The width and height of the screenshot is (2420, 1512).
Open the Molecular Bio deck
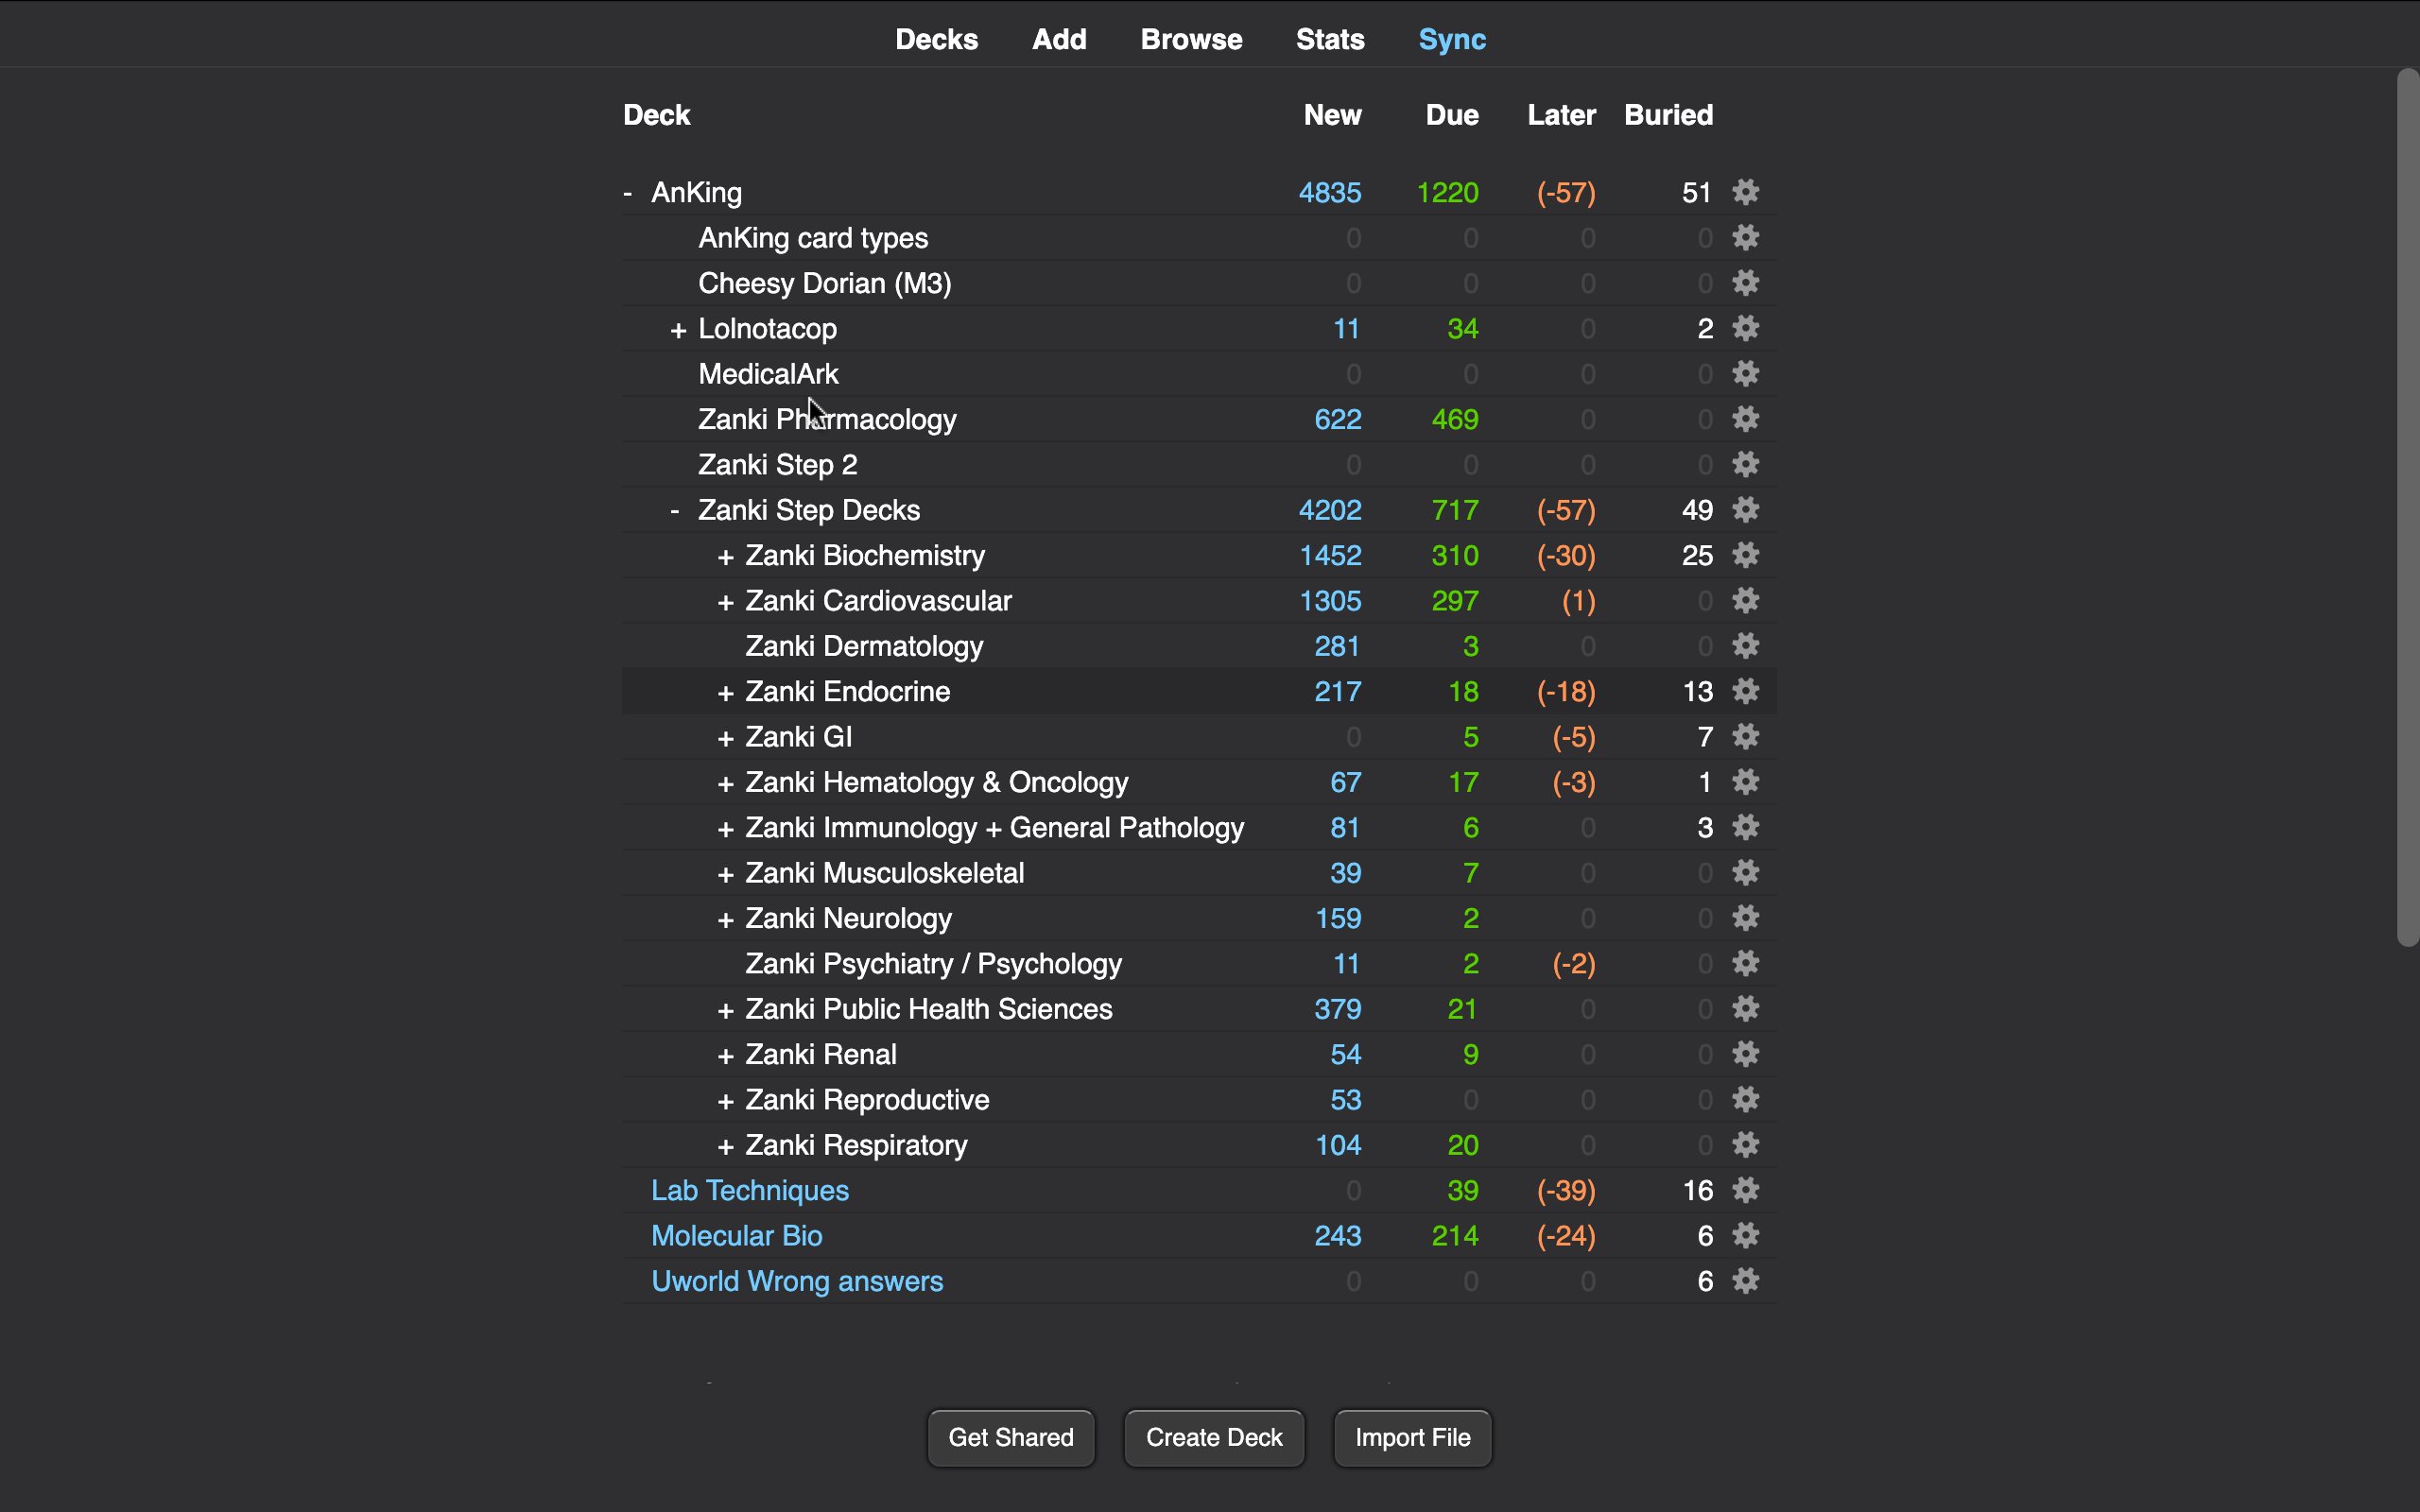tap(736, 1236)
